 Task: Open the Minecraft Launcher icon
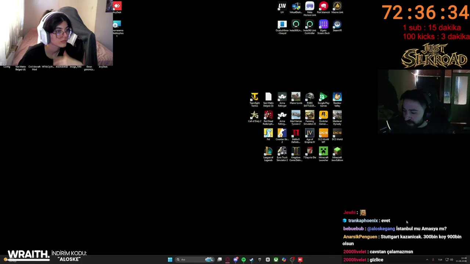pyautogui.click(x=323, y=154)
